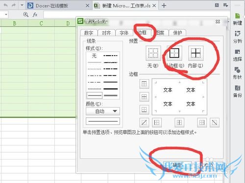Viewport: 245px width, 183px height.
Task: Apply the 外边框 outline preset
Action: (x=174, y=53)
